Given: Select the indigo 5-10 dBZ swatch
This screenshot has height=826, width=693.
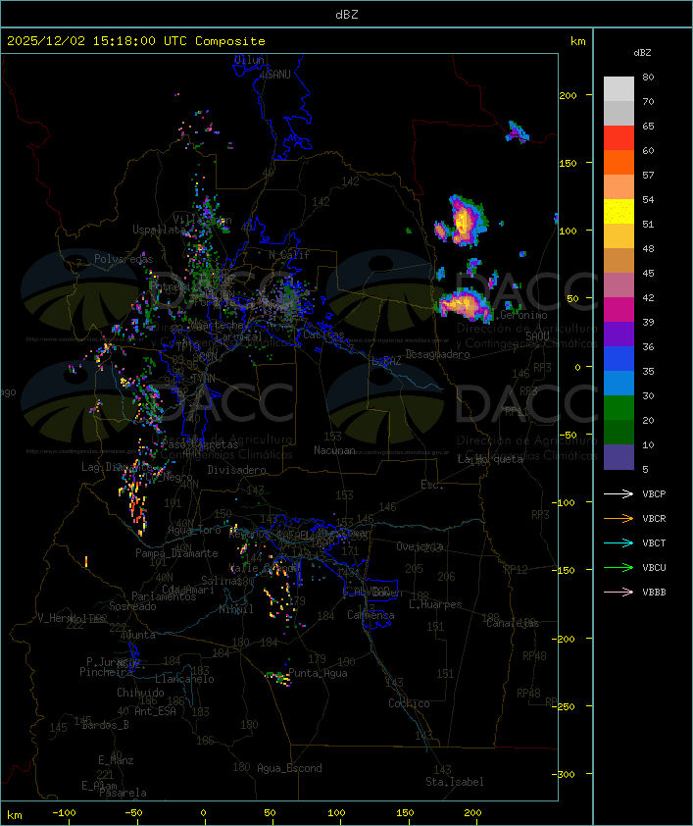Looking at the screenshot, I should [619, 457].
